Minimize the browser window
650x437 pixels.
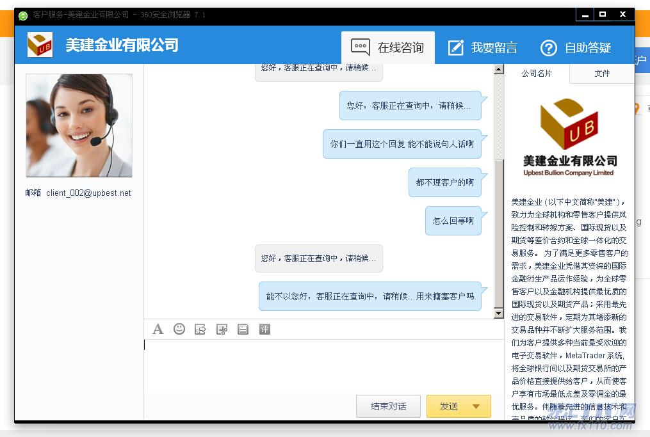coord(585,15)
